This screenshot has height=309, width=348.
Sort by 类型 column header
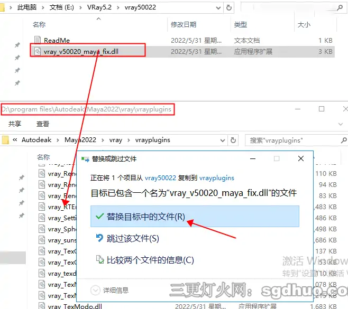click(241, 24)
